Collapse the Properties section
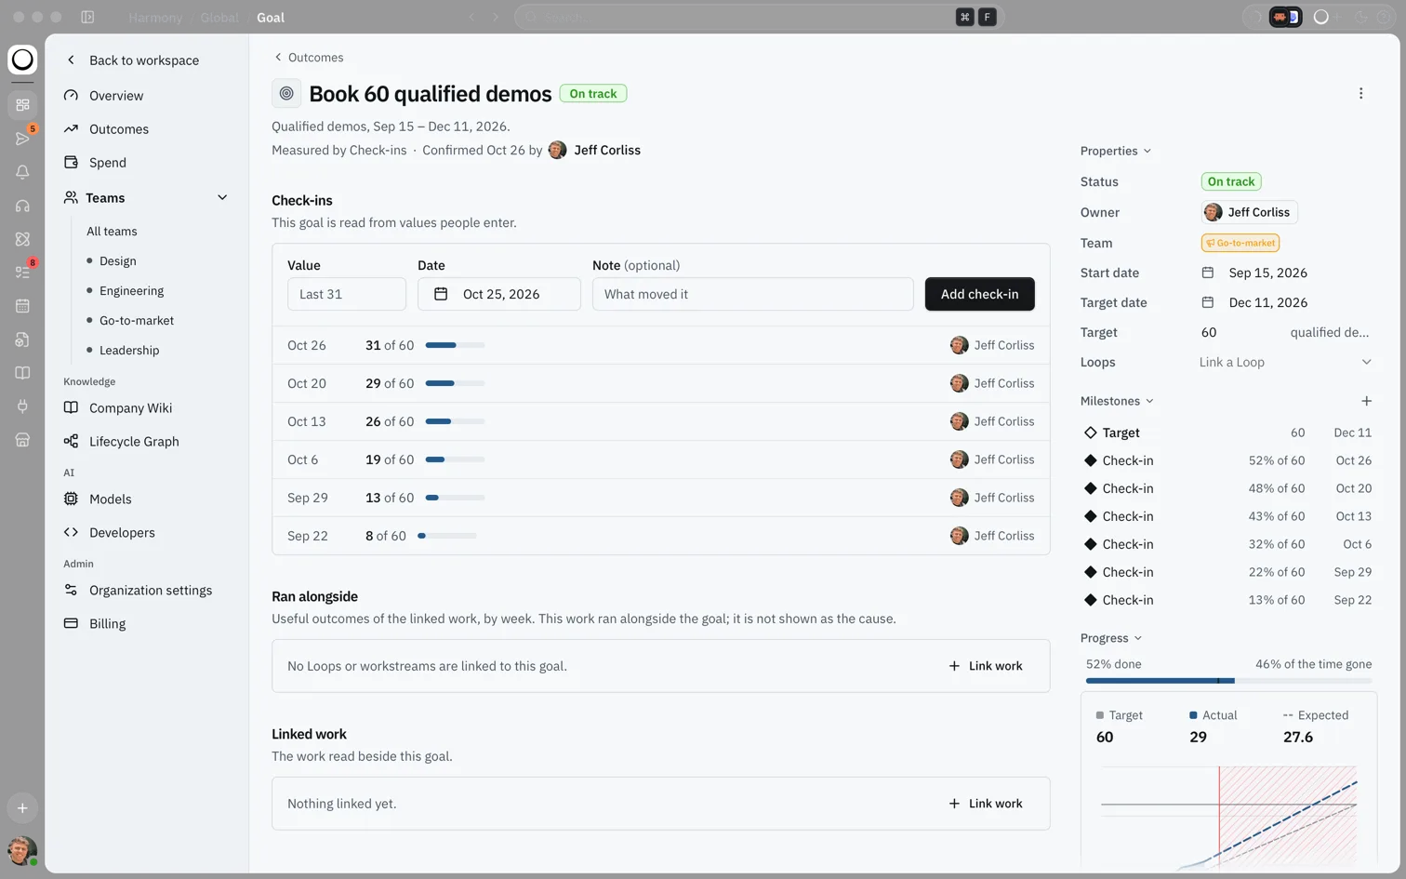This screenshot has height=879, width=1406. [1115, 151]
